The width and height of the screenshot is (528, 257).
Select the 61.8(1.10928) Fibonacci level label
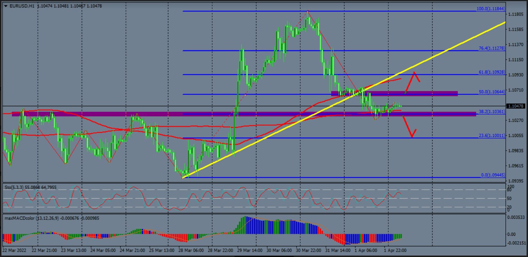tap(492, 72)
